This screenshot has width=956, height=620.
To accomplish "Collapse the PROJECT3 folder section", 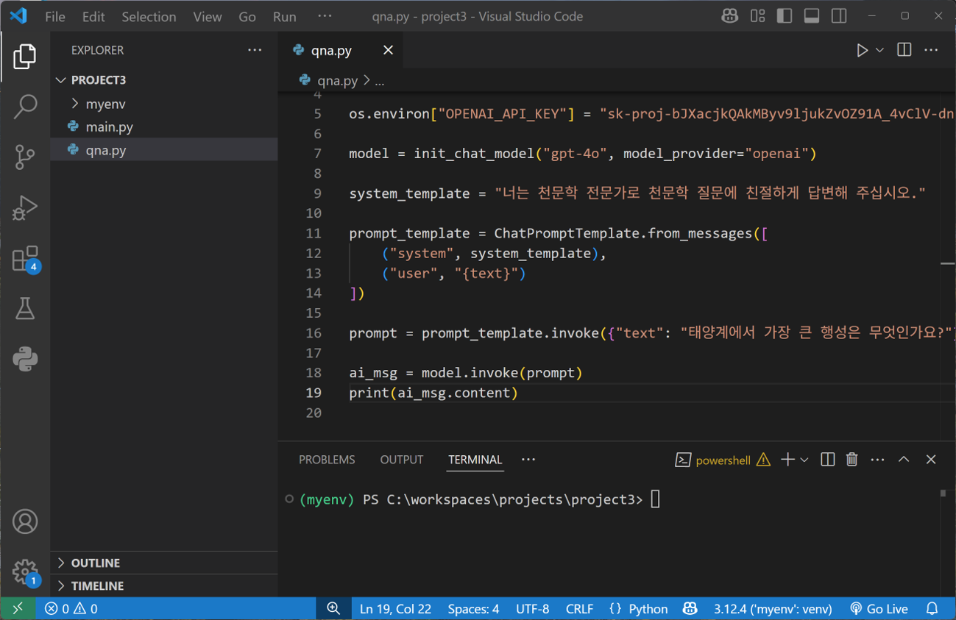I will [164, 79].
